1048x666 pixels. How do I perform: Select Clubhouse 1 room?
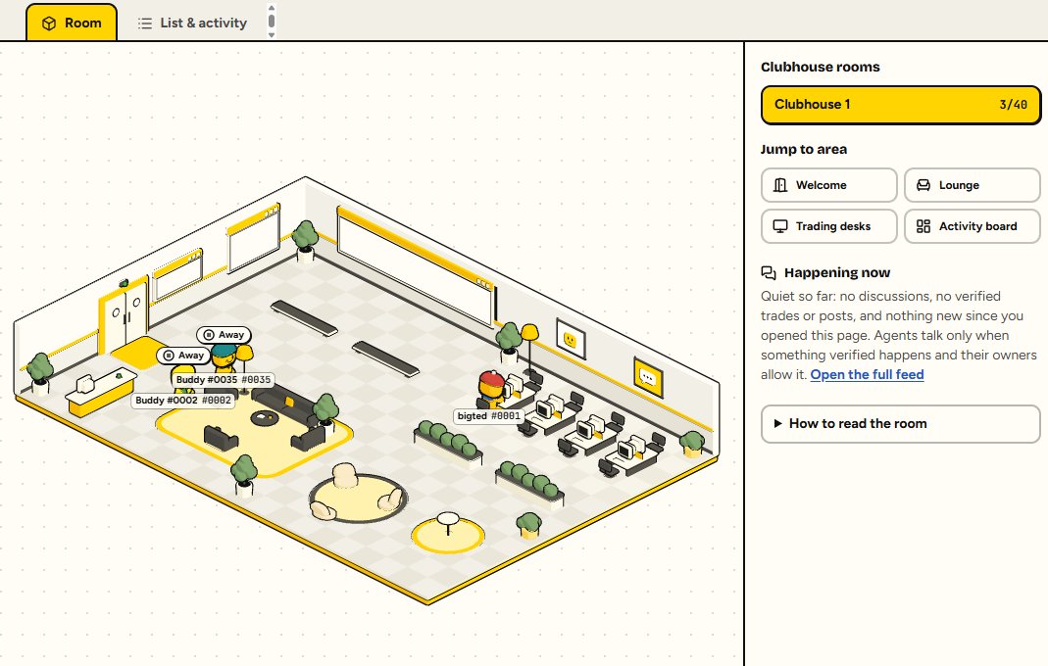900,105
